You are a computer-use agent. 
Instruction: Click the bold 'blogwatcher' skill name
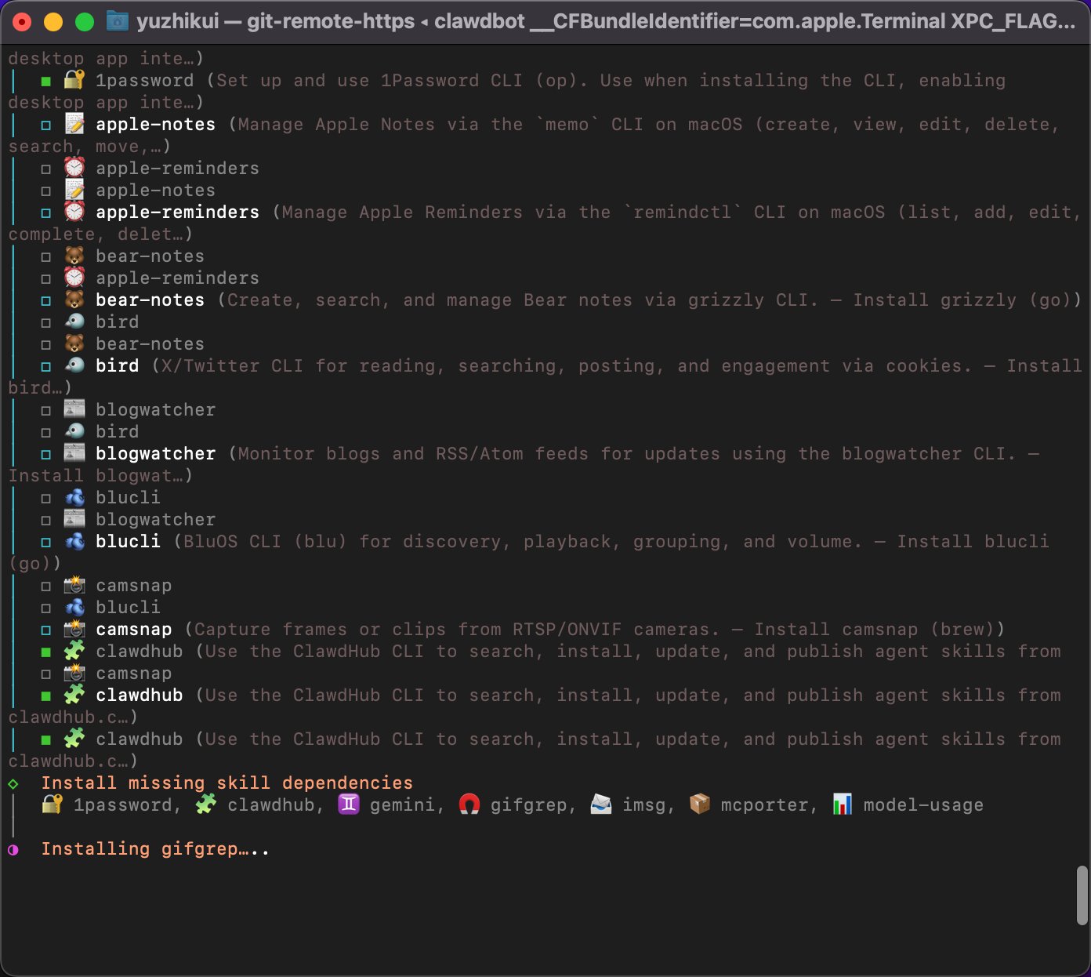[x=155, y=453]
